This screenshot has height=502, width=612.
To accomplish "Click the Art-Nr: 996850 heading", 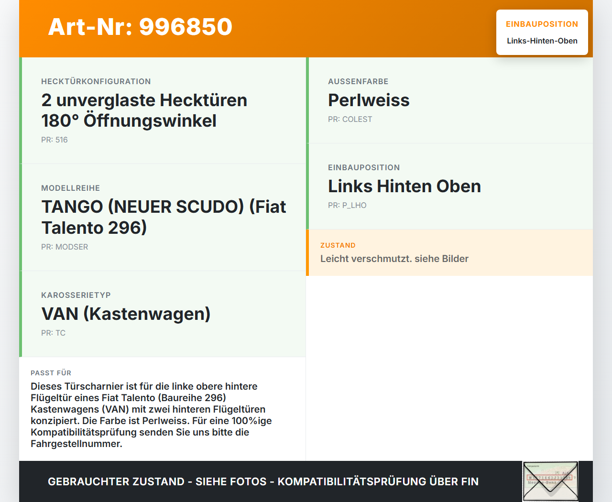I will 140,27.
